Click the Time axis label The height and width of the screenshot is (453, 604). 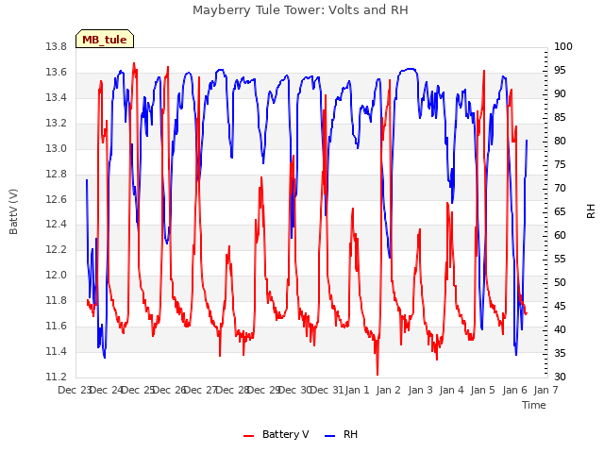(534, 405)
